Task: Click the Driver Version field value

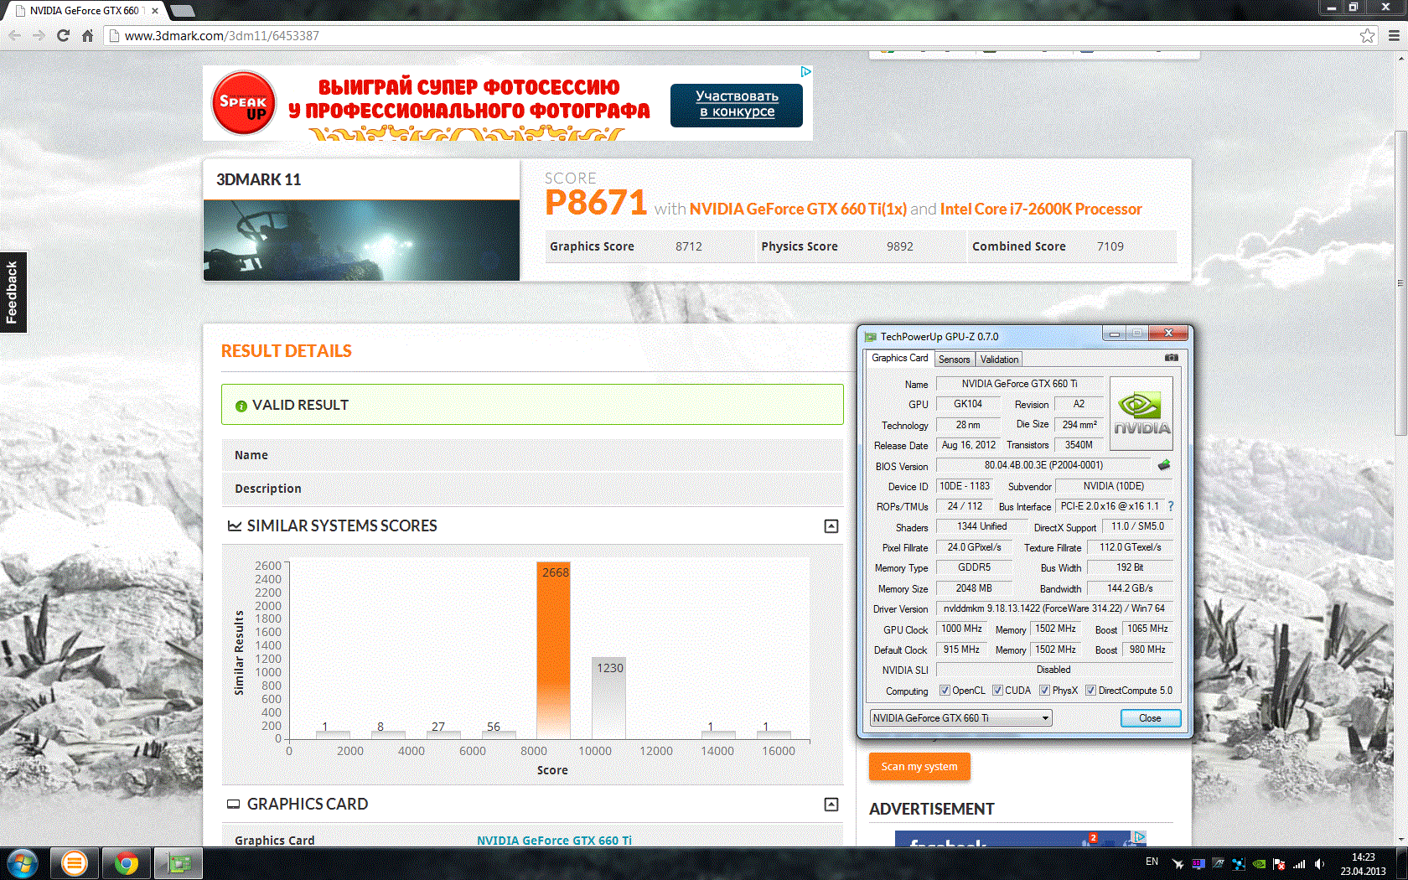Action: point(1053,608)
